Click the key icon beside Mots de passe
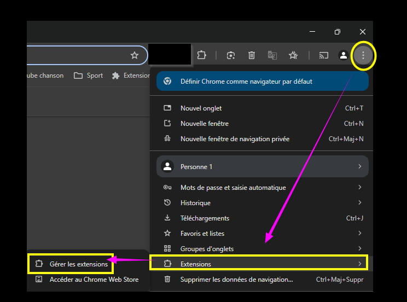This screenshot has width=407, height=302. click(167, 187)
